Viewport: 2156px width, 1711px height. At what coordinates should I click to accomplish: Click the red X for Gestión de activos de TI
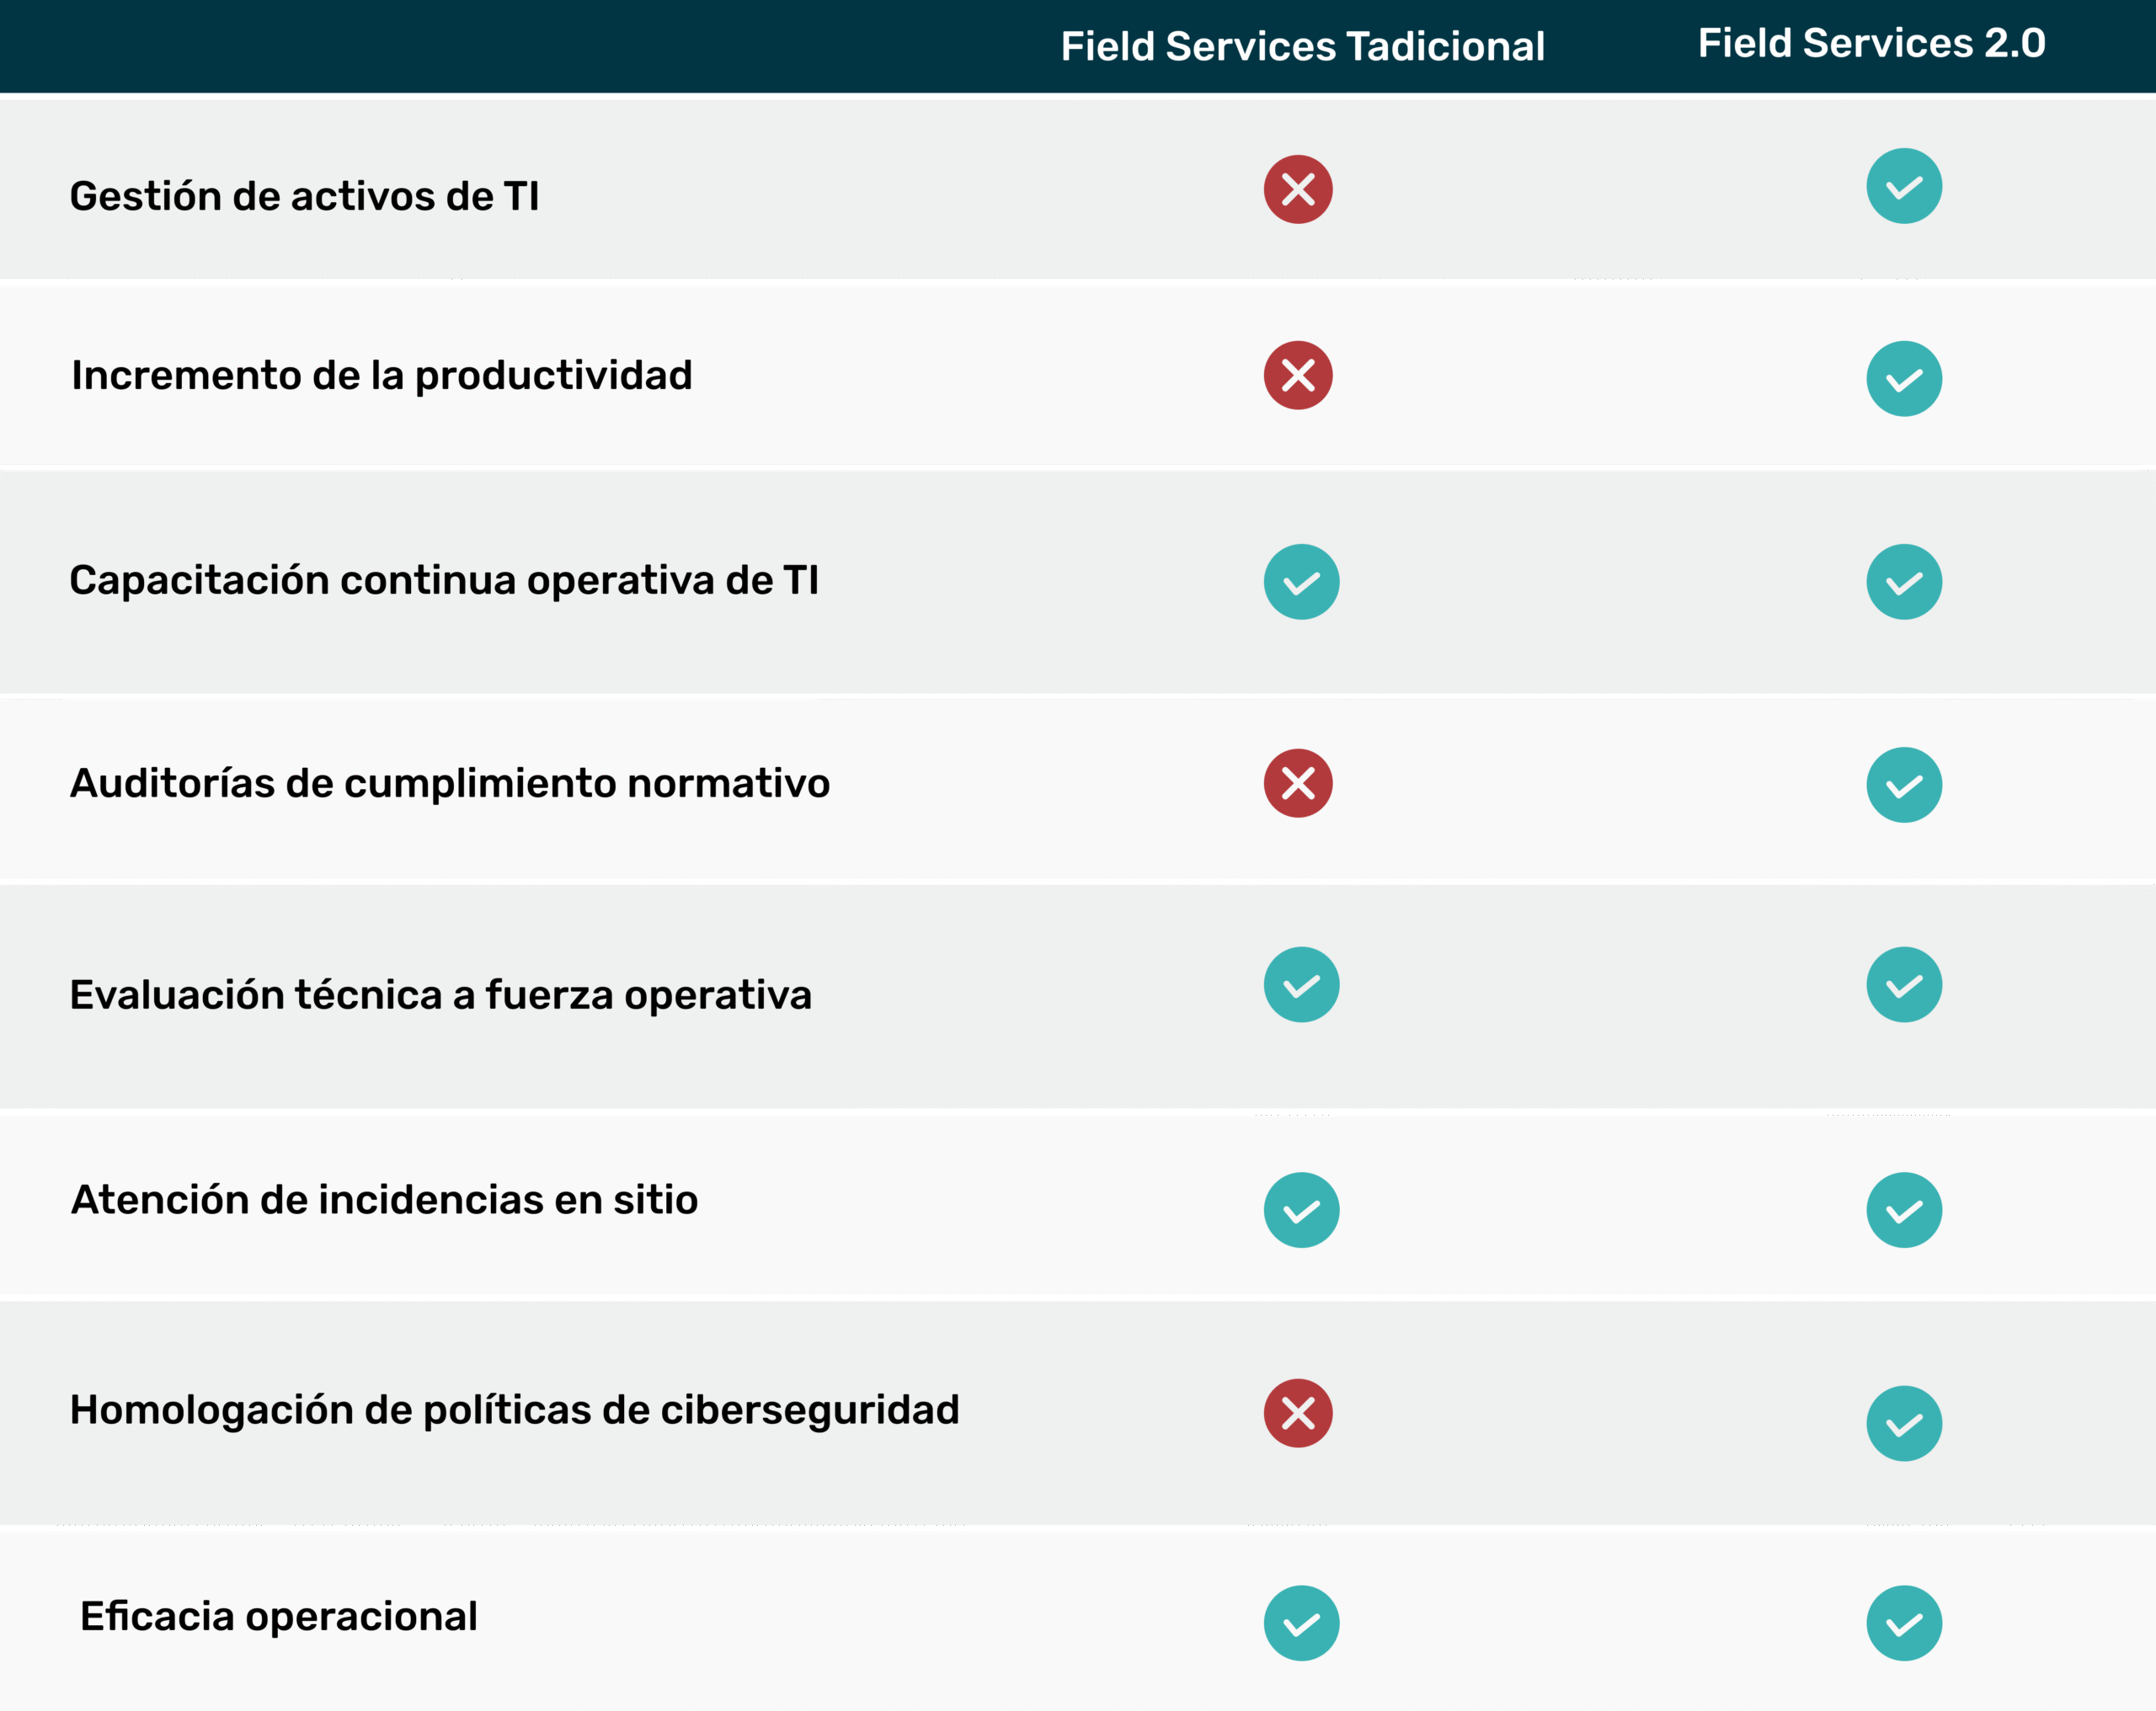point(1298,189)
